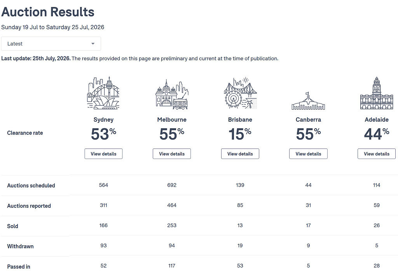Click the Canberra Parliament House icon

308,101
